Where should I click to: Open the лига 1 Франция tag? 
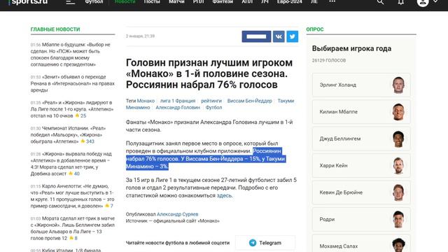(178, 101)
